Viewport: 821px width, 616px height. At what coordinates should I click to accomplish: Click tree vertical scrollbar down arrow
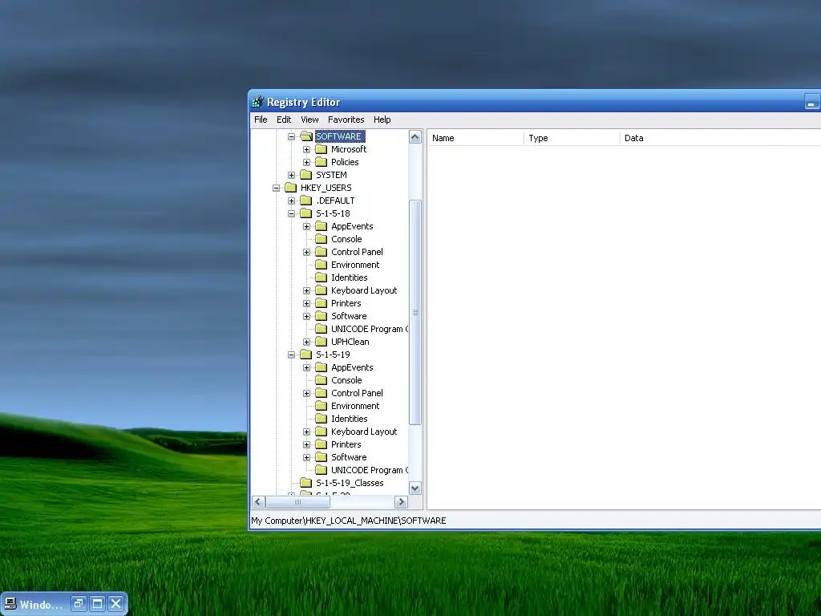(x=415, y=488)
